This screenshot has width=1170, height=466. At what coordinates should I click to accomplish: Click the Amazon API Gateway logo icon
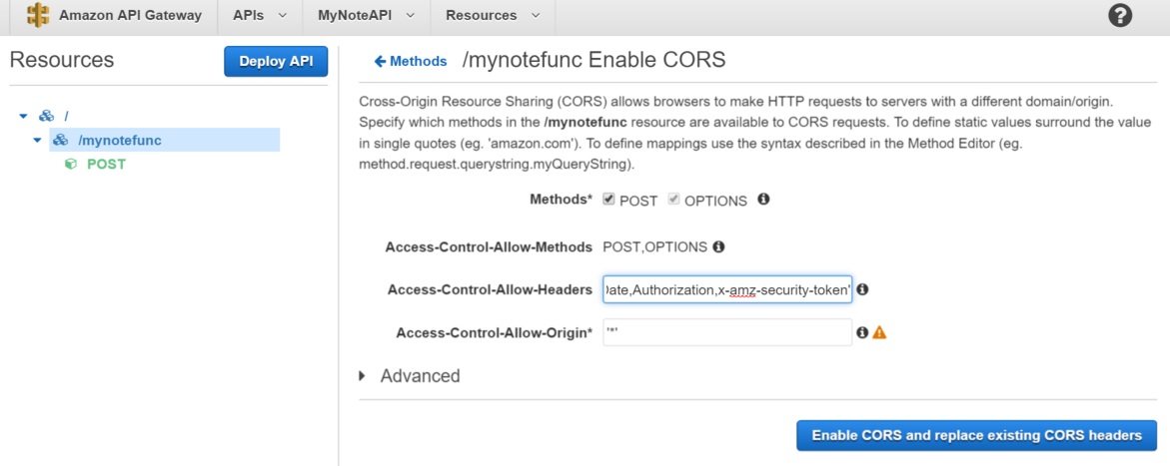[x=37, y=15]
